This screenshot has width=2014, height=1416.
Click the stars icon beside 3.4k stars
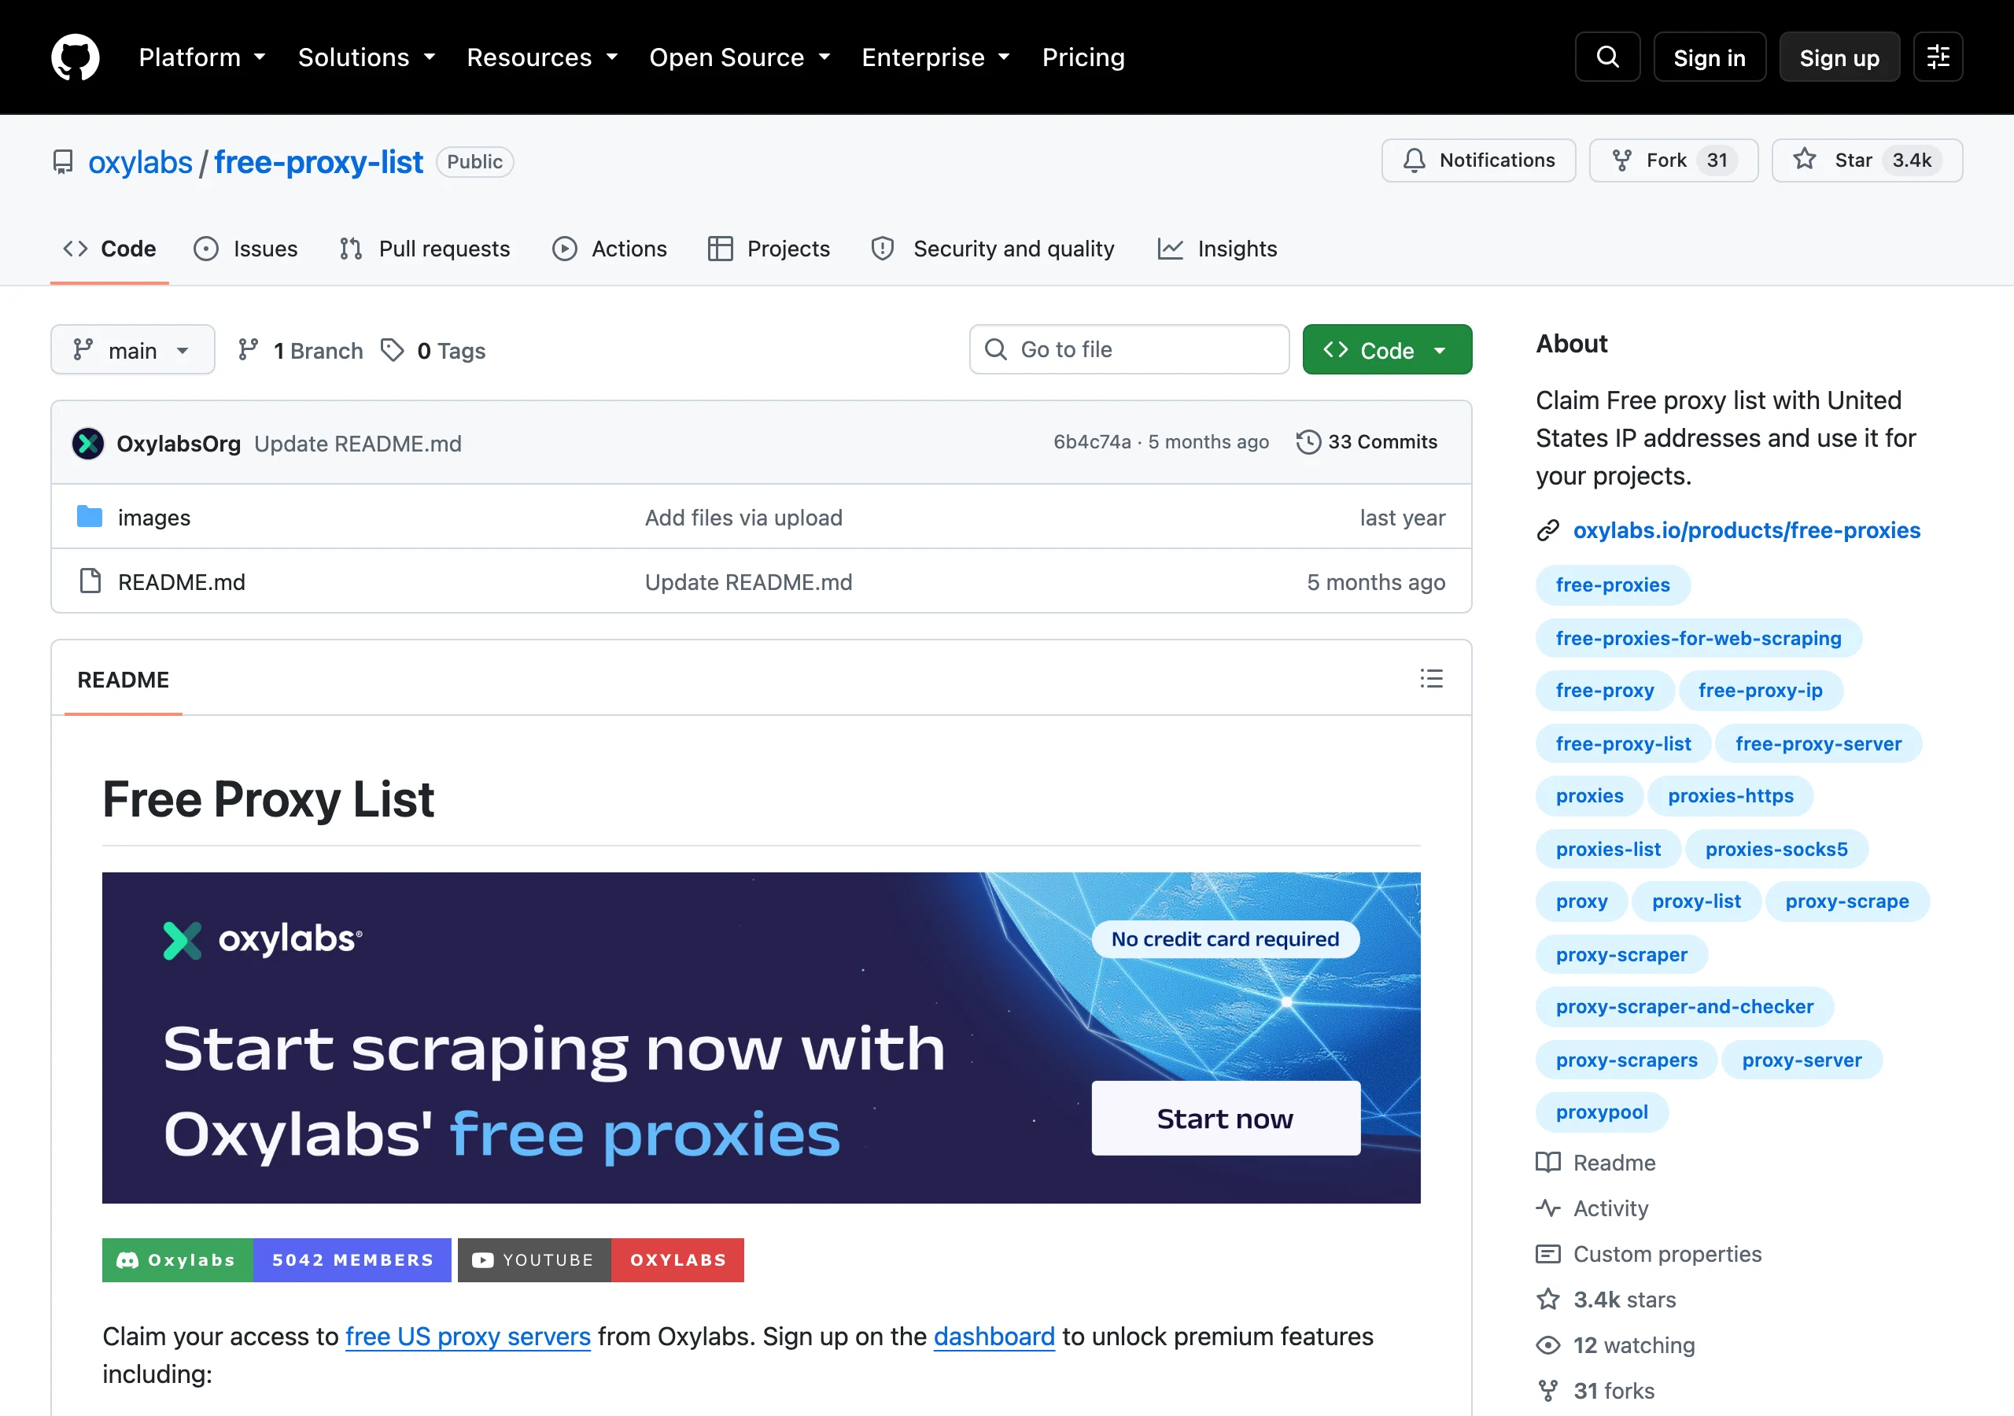tap(1548, 1300)
